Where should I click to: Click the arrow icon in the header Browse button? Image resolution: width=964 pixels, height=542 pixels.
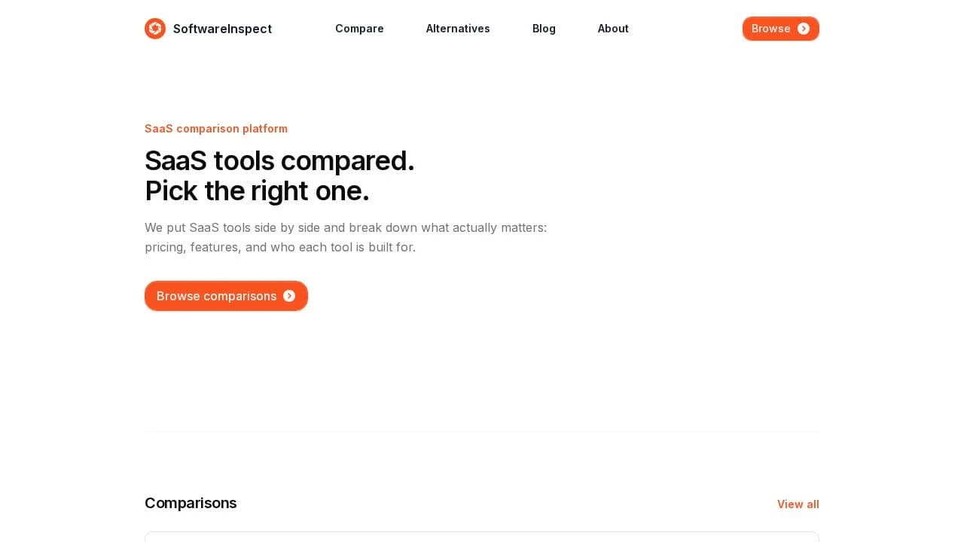804,29
